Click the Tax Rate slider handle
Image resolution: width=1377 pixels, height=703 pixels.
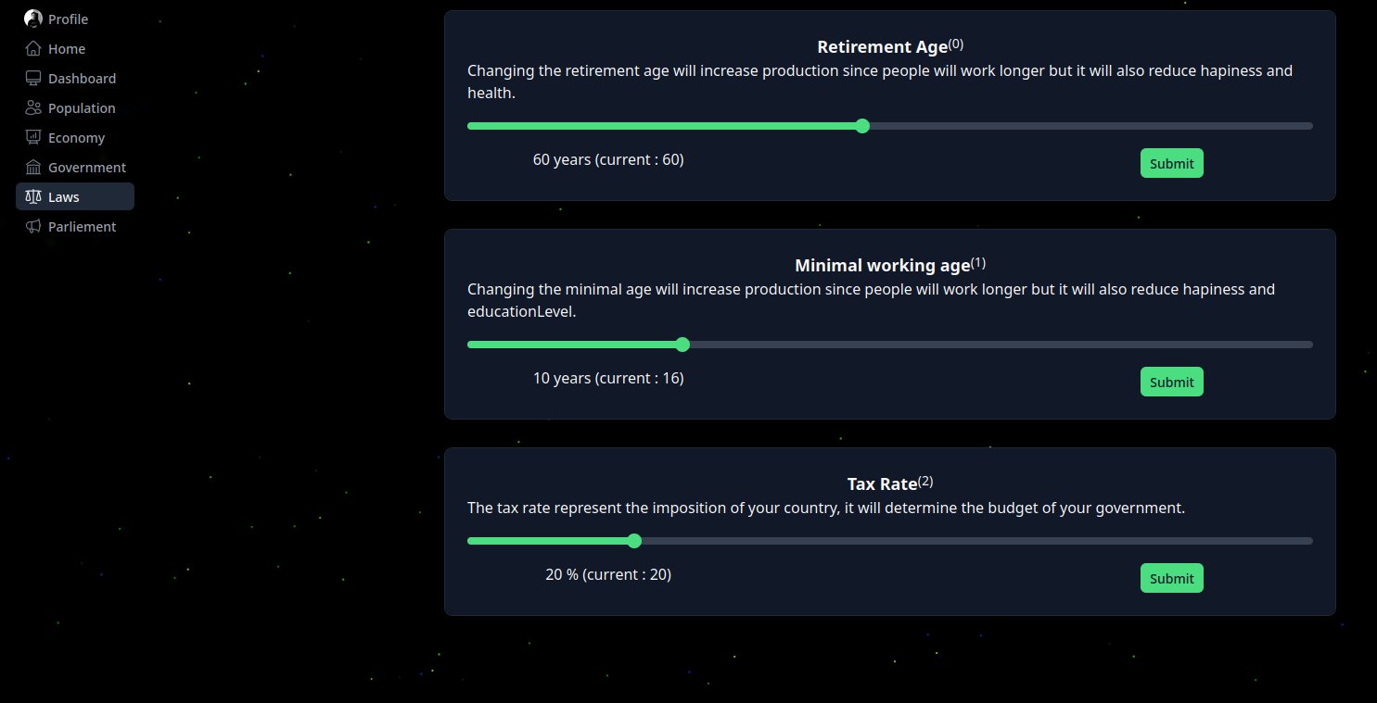[634, 541]
